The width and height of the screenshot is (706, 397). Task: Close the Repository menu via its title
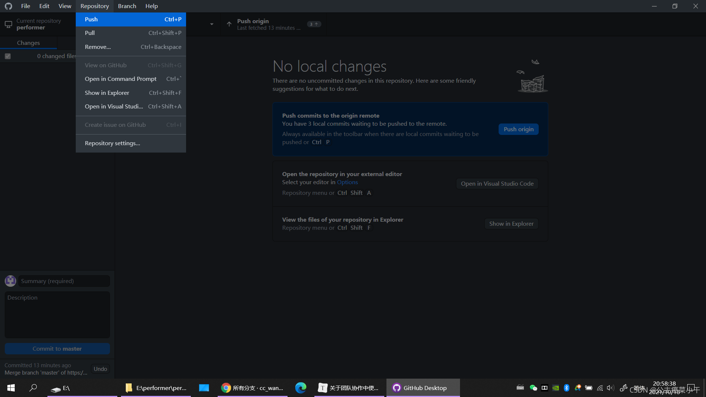pyautogui.click(x=95, y=6)
